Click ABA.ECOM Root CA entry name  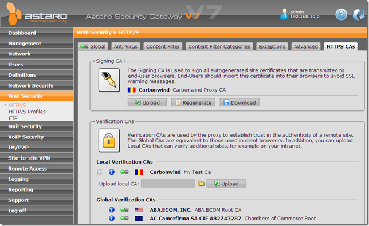(218, 210)
